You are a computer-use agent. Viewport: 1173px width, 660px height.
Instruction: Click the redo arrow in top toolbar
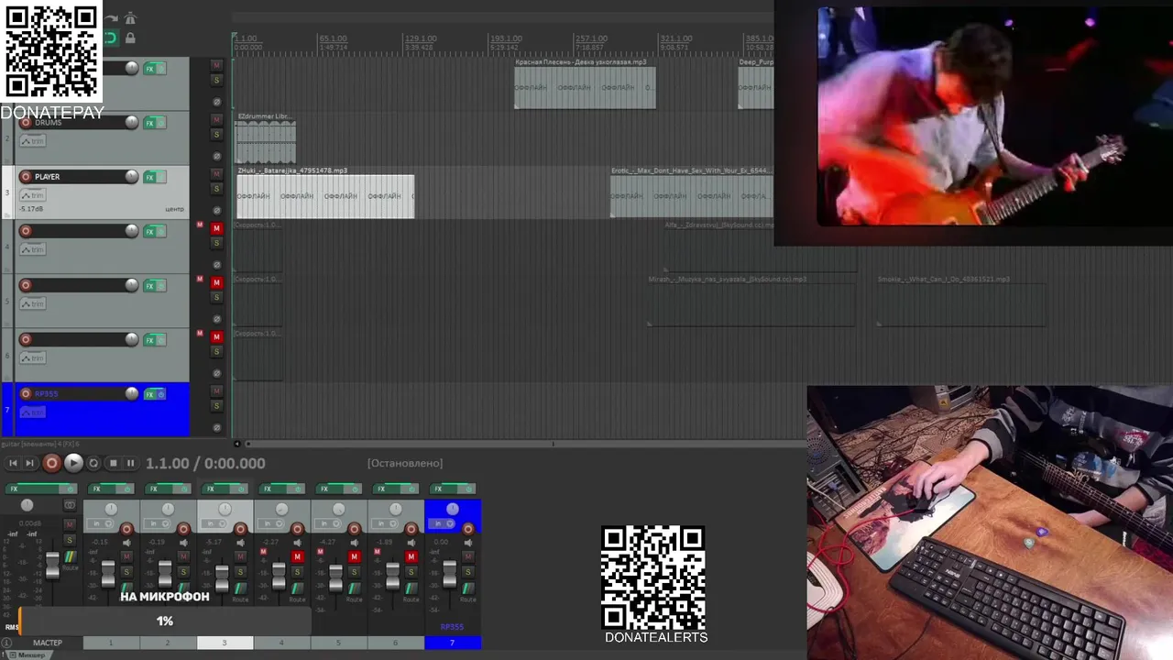click(x=111, y=18)
